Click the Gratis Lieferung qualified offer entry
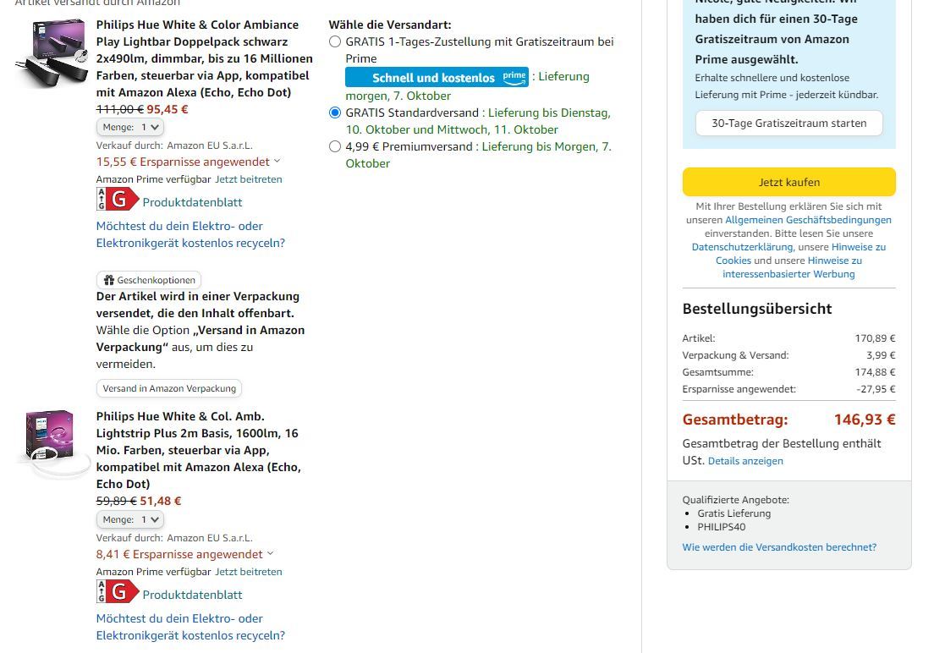934x653 pixels. 733,513
